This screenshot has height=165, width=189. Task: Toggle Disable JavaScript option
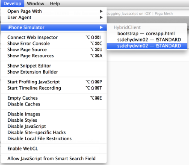(x=54, y=126)
